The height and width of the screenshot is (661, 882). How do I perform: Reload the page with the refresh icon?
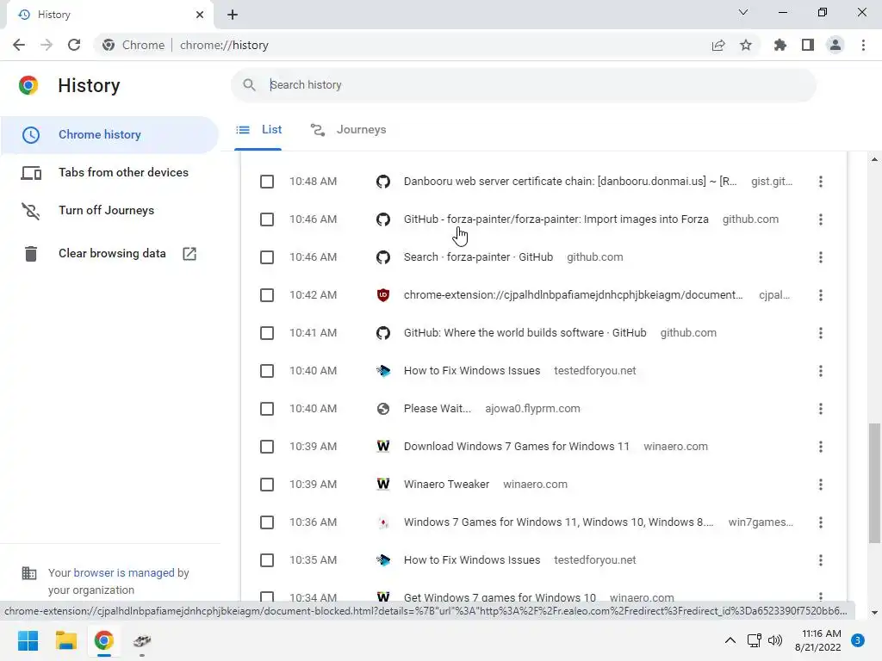click(74, 45)
